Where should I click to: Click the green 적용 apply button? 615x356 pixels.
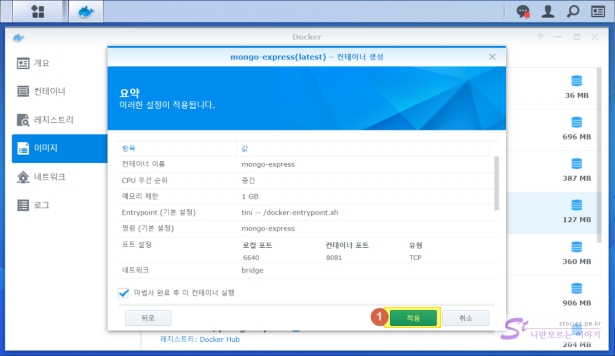(413, 318)
